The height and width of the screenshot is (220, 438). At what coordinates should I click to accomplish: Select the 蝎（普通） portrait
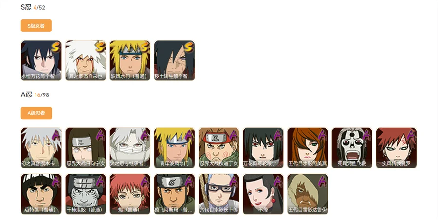(x=130, y=194)
